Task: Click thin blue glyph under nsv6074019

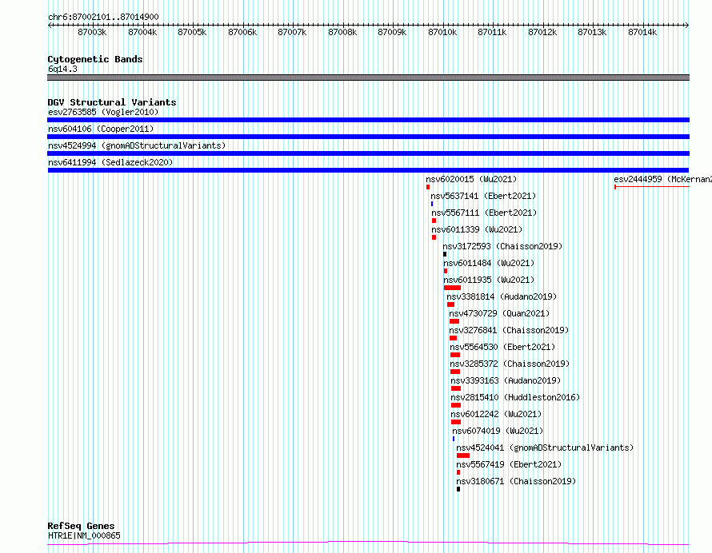Action: [x=454, y=439]
